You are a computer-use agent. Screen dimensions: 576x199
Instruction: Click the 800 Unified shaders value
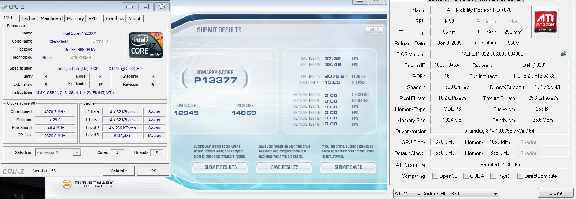[x=457, y=87]
